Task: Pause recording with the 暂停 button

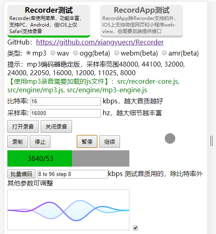Action: [x=87, y=141]
